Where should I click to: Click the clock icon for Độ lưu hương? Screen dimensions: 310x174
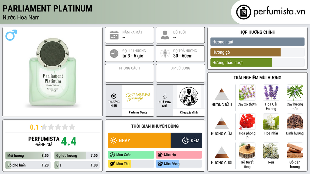click(x=114, y=53)
